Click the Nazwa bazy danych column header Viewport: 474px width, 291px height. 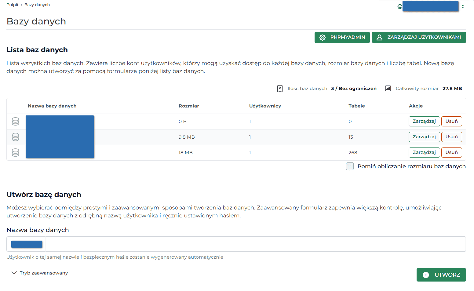coord(52,106)
